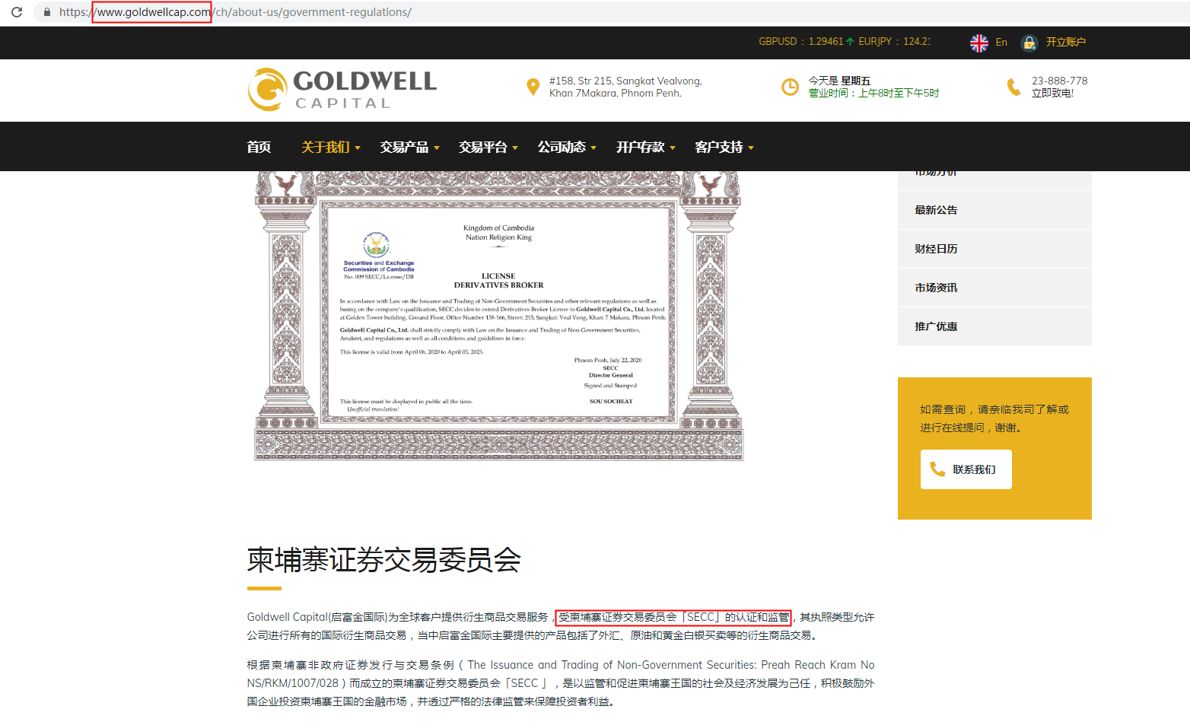
Task: Click the paragraph starting 'Goldwell Capital(启富金国际)'
Action: [x=561, y=626]
